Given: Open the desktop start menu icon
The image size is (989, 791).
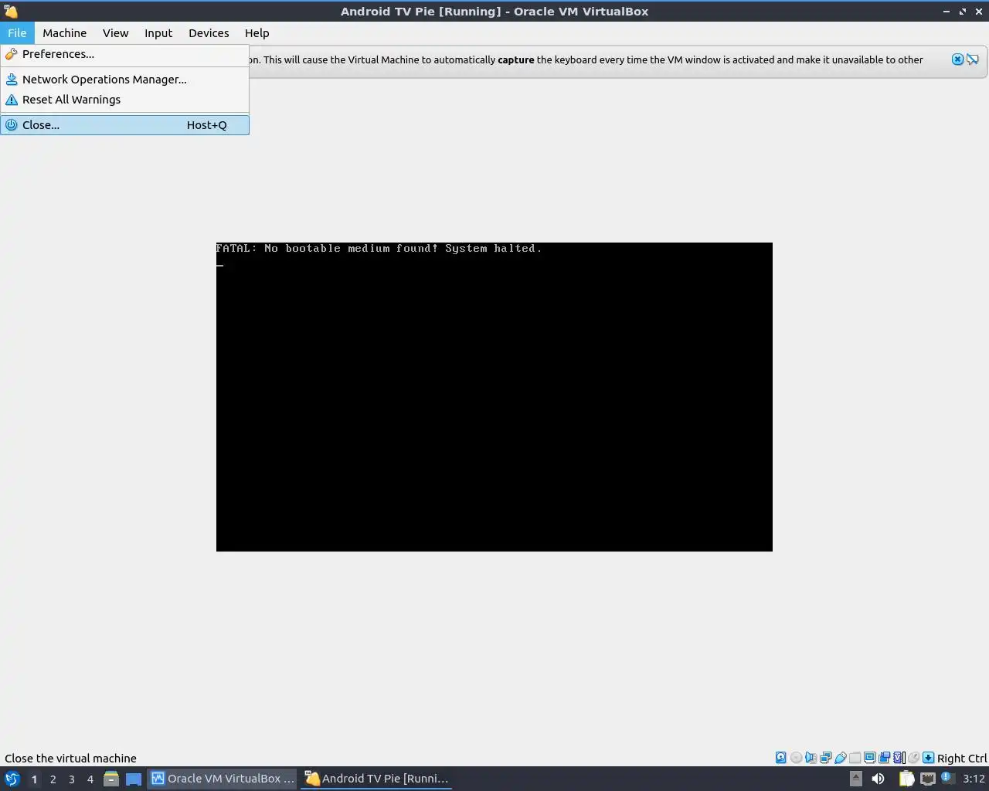Looking at the screenshot, I should (x=12, y=779).
